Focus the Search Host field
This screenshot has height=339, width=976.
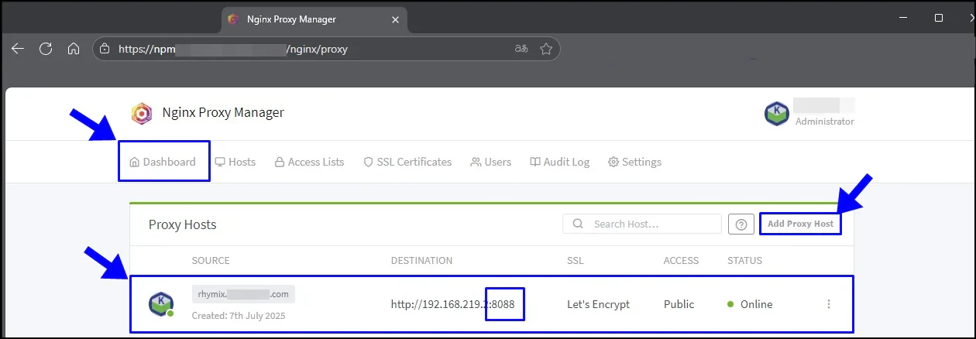tap(642, 224)
